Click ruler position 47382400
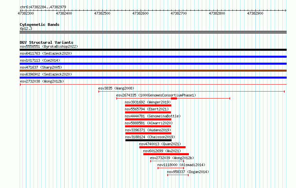 click(64, 13)
